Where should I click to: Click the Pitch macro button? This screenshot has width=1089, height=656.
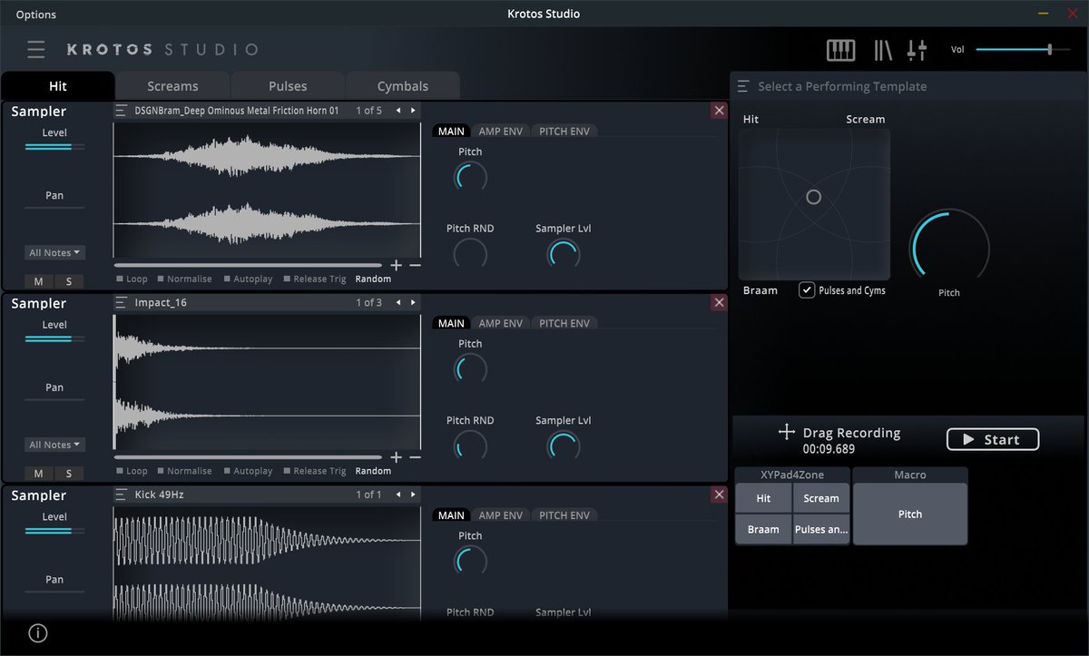910,514
